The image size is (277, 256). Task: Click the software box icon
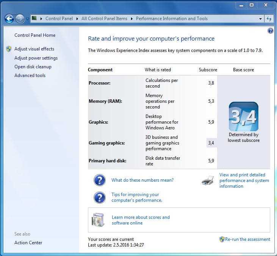click(x=98, y=220)
